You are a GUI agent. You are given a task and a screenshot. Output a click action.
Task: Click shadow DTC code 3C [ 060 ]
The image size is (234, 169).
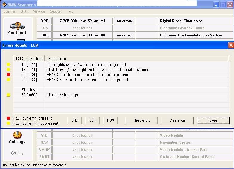pyautogui.click(x=29, y=95)
